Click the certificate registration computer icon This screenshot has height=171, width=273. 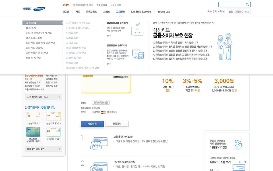138,54
